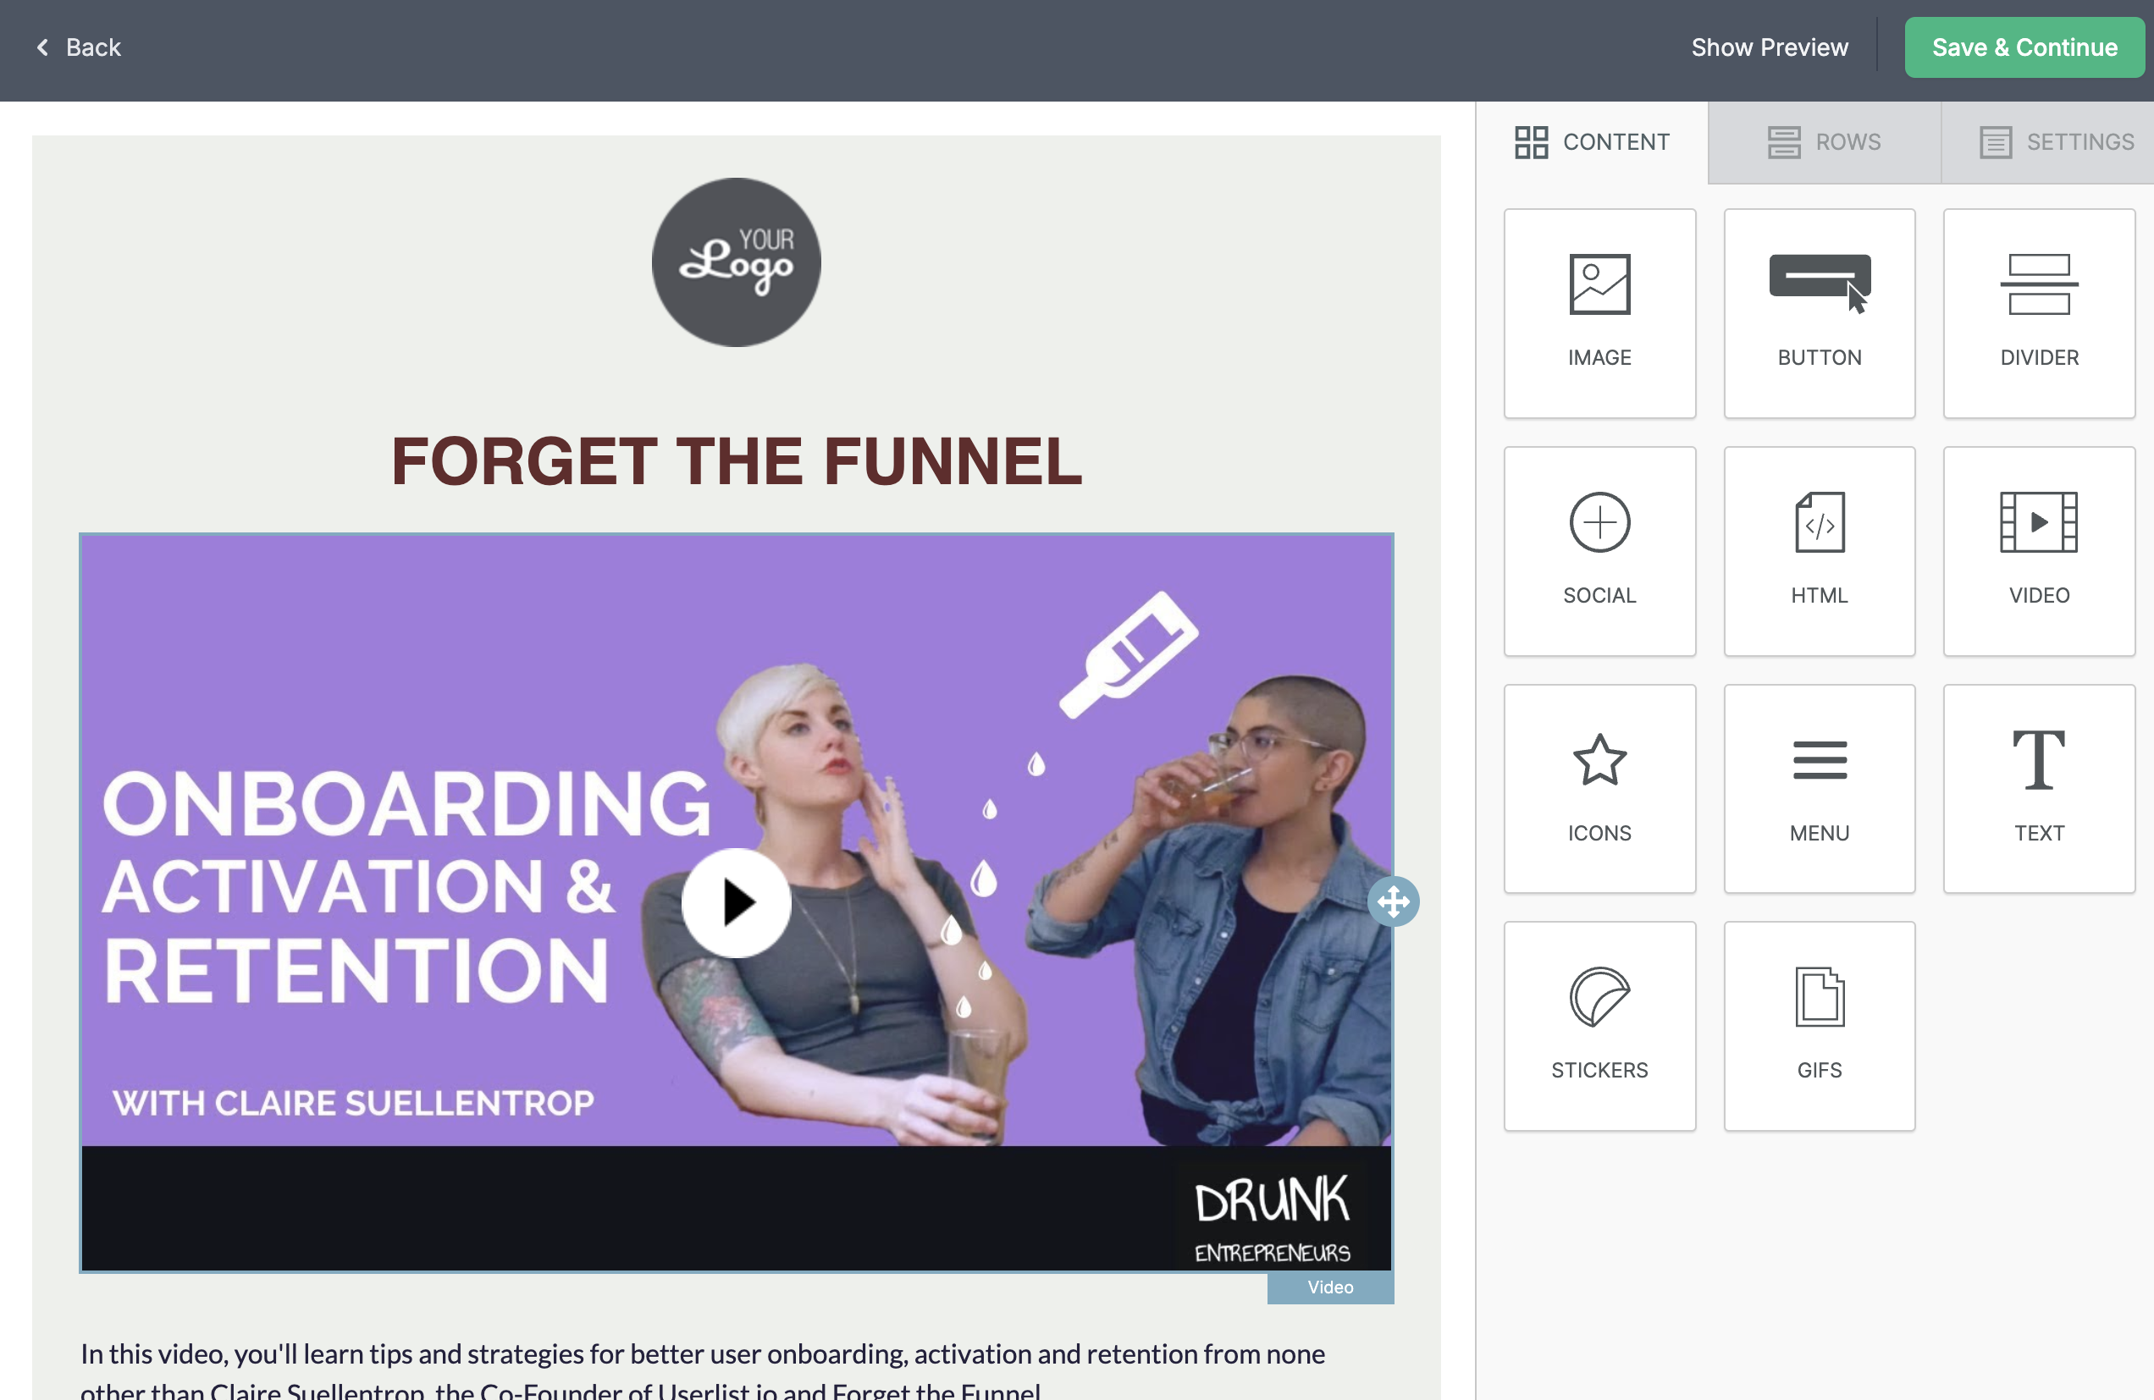This screenshot has height=1400, width=2154.
Task: Select the Image content block
Action: tap(1599, 313)
